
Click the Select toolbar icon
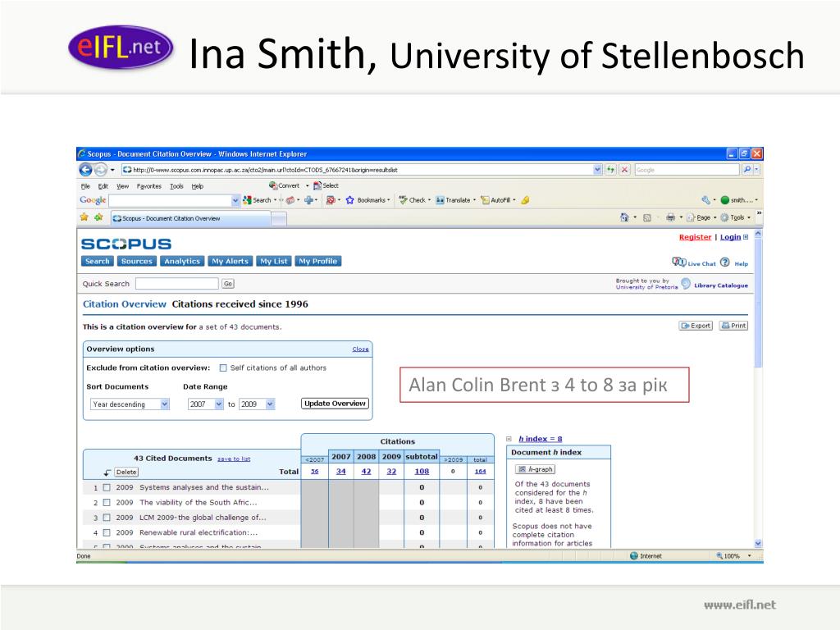pos(317,185)
